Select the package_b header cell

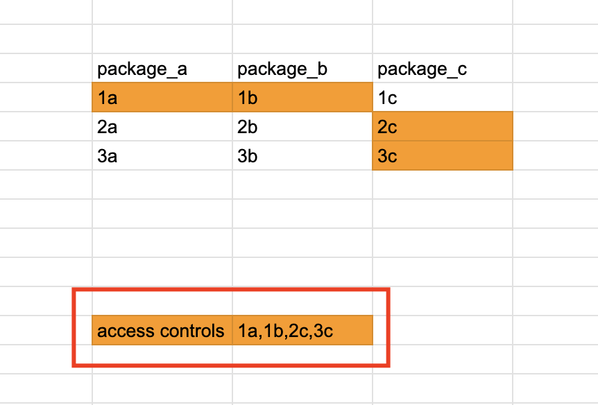(x=302, y=68)
